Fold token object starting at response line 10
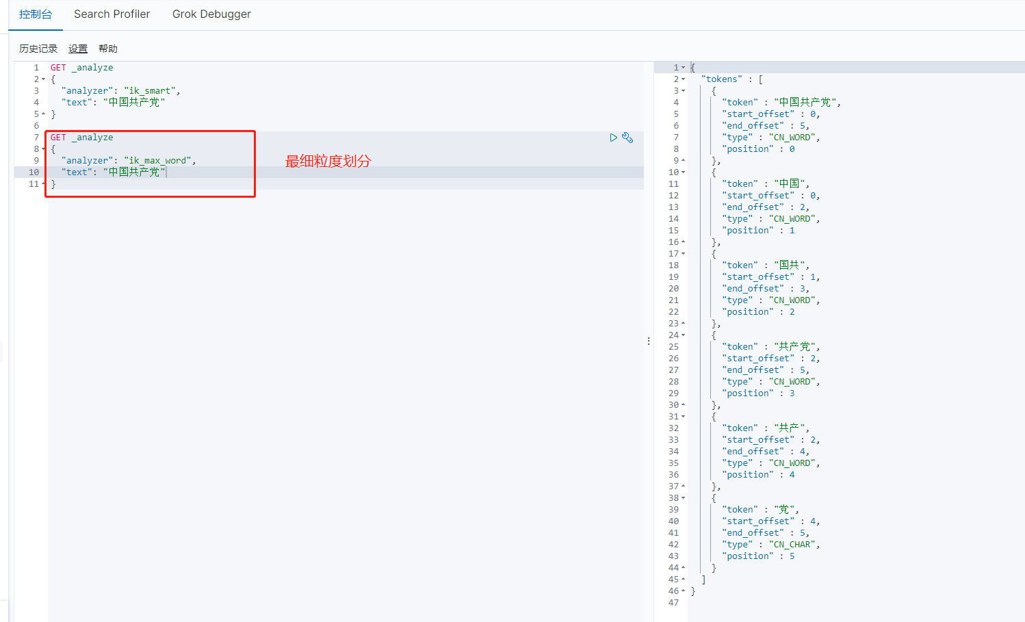The height and width of the screenshot is (622, 1025). (683, 172)
